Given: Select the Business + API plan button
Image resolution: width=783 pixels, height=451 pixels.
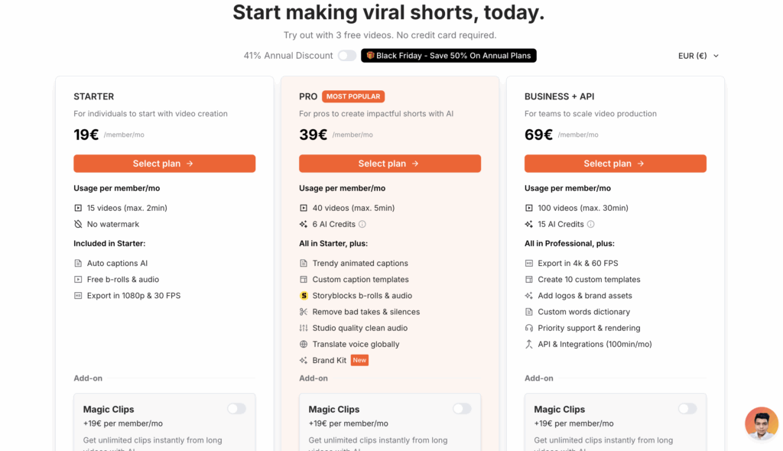Looking at the screenshot, I should pyautogui.click(x=616, y=164).
